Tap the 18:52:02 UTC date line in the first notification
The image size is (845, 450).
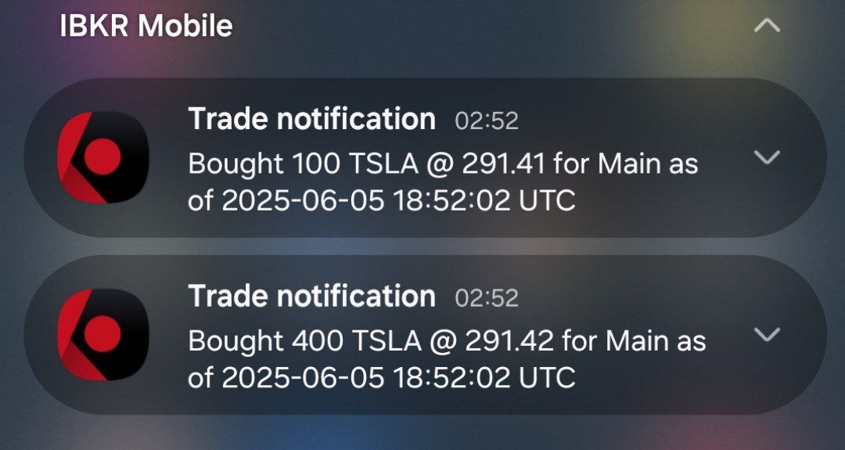click(382, 201)
